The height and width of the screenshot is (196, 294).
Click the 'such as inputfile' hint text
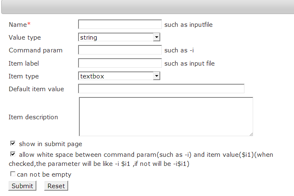(188, 24)
